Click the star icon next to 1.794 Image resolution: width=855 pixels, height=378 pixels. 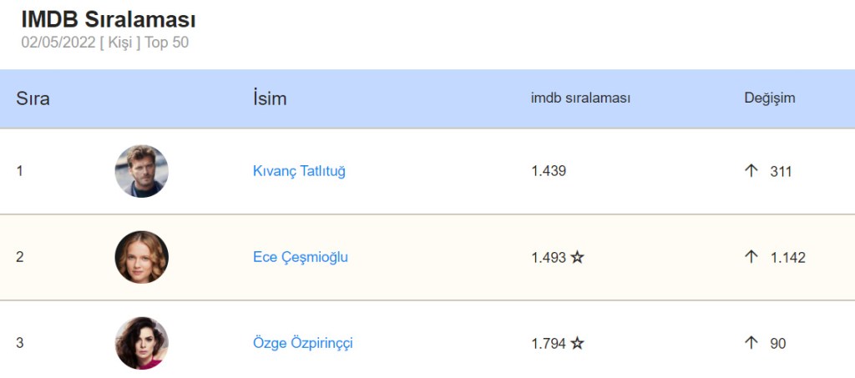click(577, 344)
